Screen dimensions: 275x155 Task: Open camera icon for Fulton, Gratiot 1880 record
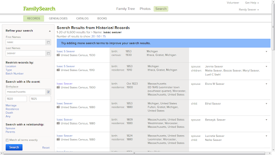[x=58, y=107]
